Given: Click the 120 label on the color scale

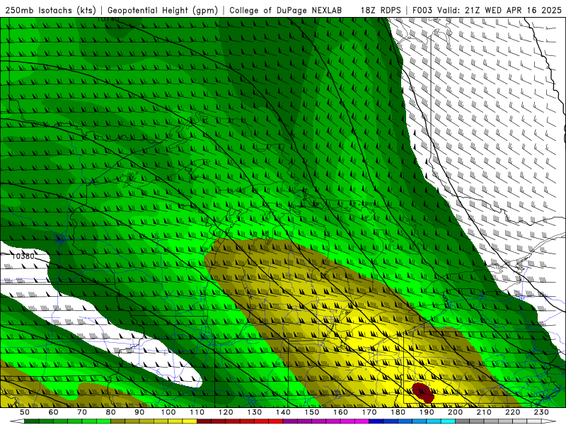Looking at the screenshot, I should point(226,412).
